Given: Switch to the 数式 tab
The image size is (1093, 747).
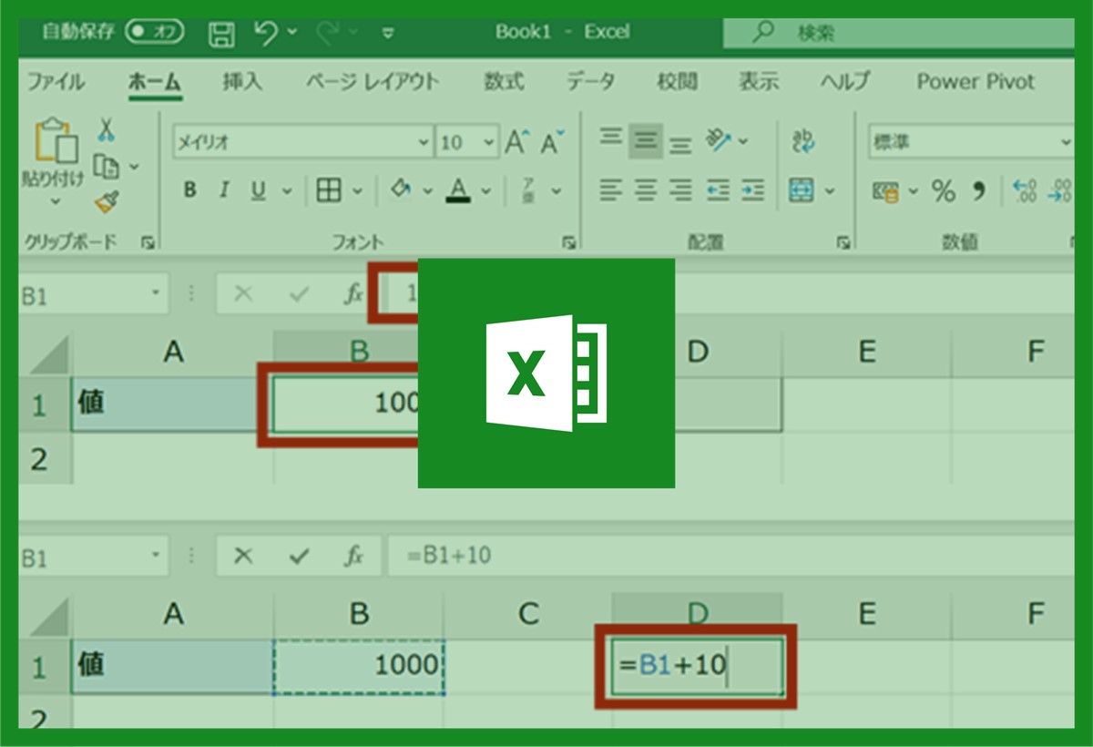Looking at the screenshot, I should [x=504, y=81].
